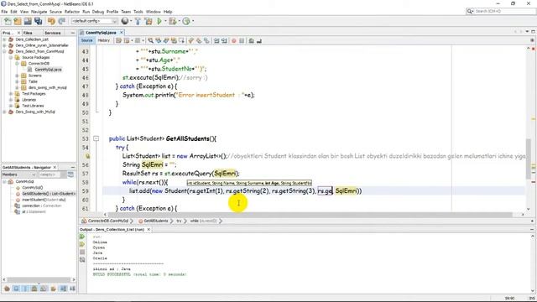Switch to the Files tab
The width and height of the screenshot is (537, 302).
point(28,33)
